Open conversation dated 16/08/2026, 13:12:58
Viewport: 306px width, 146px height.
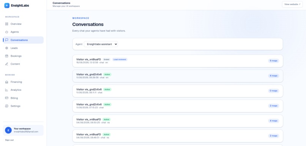[178, 61]
